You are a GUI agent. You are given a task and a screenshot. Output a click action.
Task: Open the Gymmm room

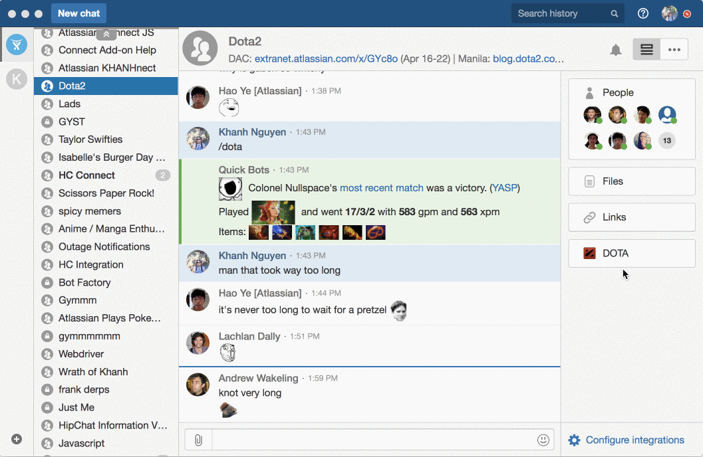tap(106, 300)
